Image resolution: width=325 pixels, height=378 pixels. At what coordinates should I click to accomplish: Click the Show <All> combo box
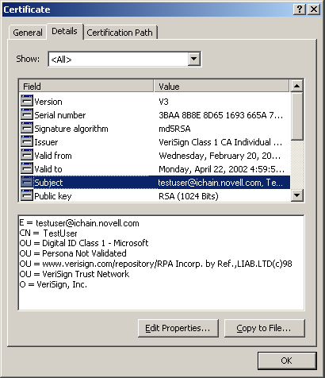(x=124, y=59)
